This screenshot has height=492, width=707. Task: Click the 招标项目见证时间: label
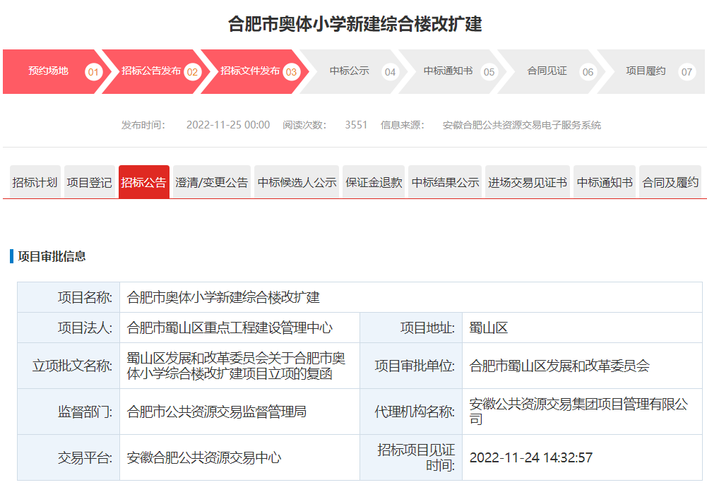(416, 457)
